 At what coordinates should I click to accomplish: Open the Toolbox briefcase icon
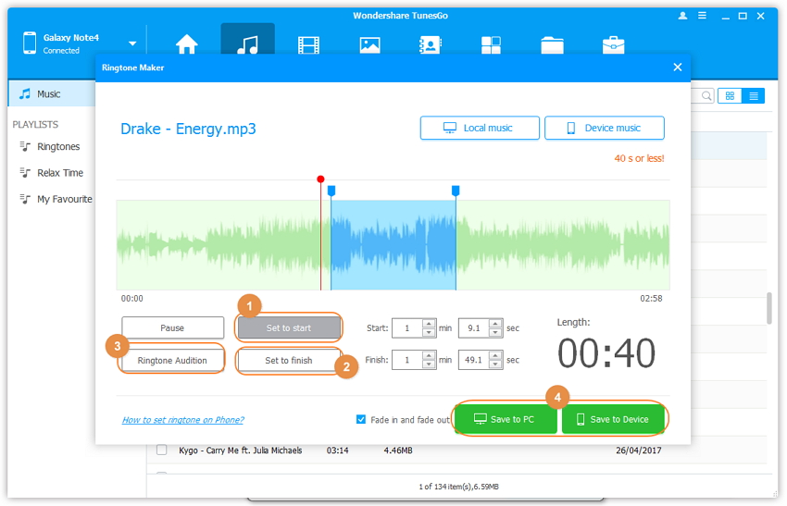pos(612,45)
